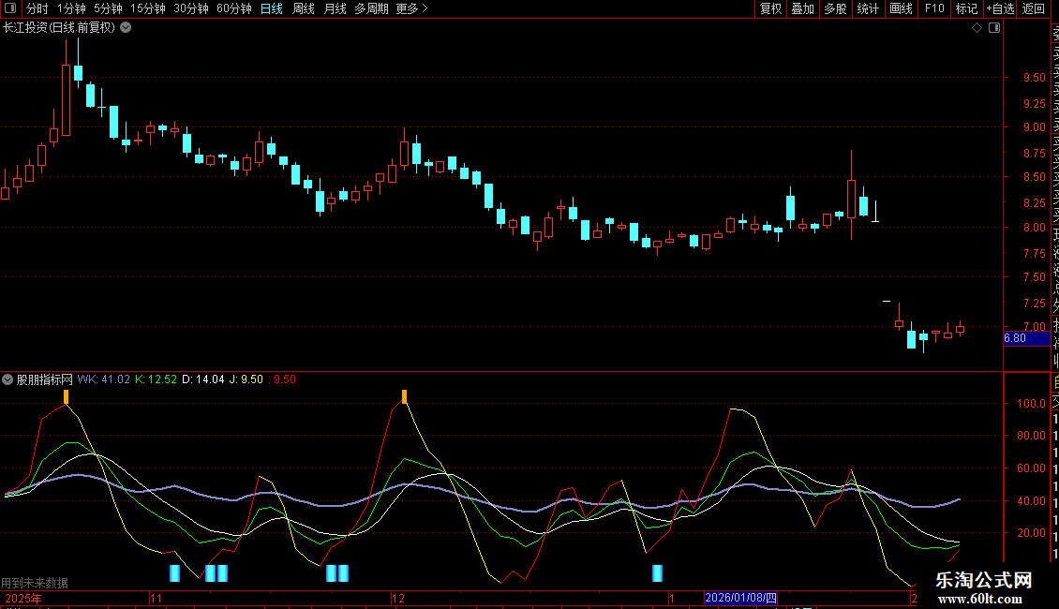Click the J: 9.50 indicator value
The width and height of the screenshot is (1059, 609).
coord(246,379)
